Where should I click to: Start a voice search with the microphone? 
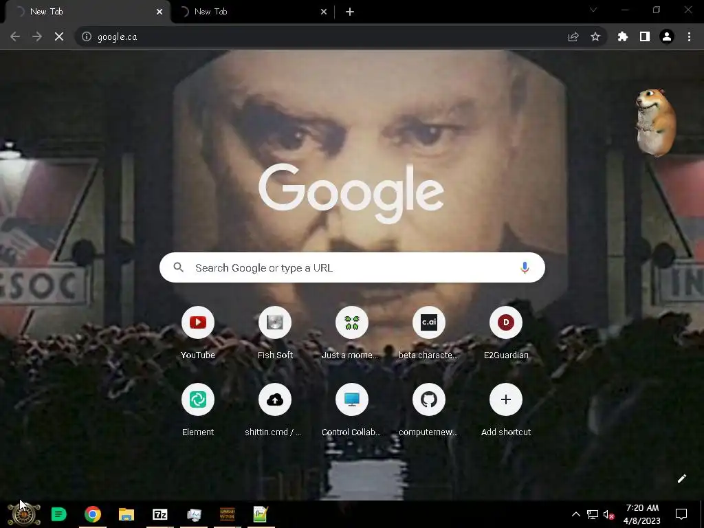[525, 267]
